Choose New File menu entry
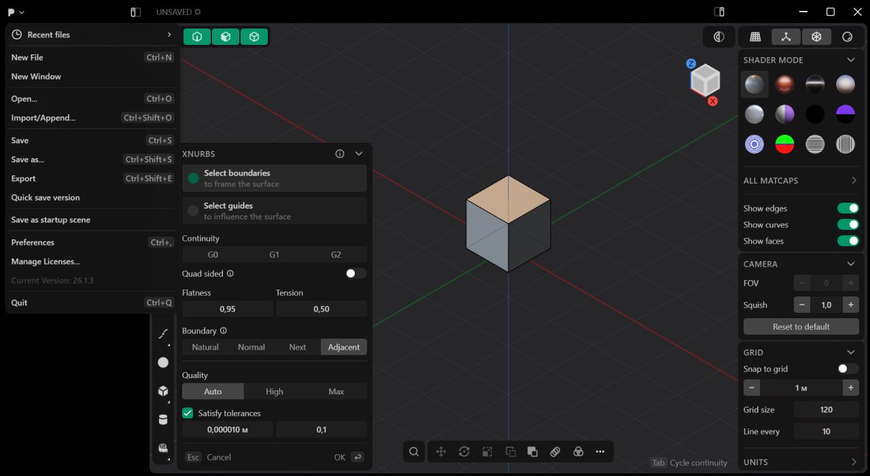Viewport: 870px width, 476px height. coord(92,57)
